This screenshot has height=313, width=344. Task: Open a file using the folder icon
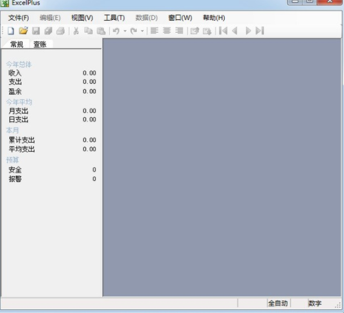[x=24, y=31]
